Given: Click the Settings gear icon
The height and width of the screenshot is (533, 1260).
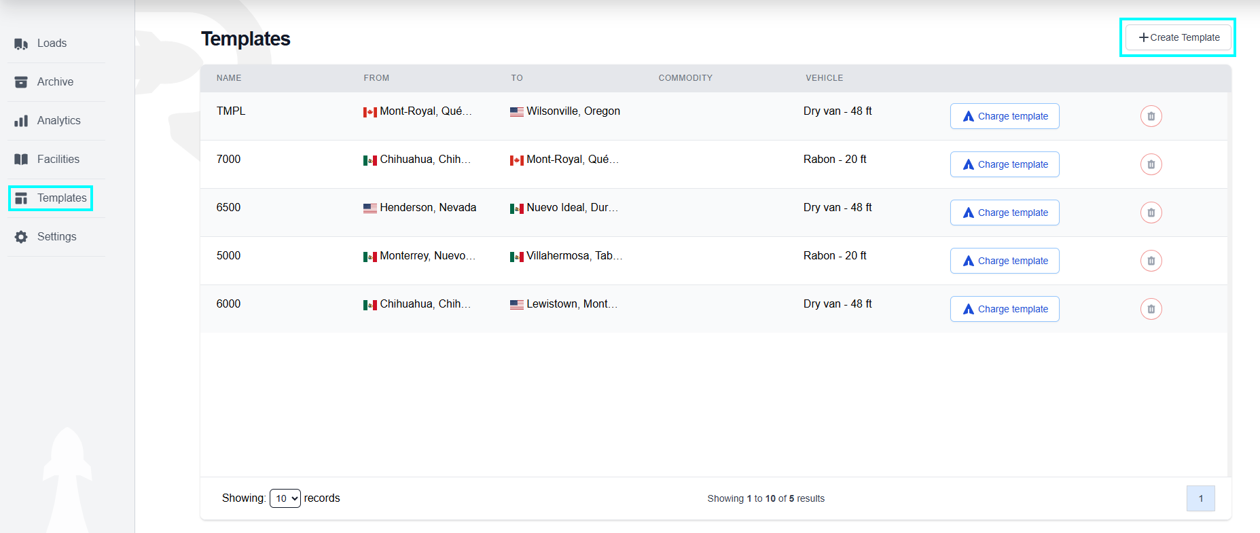Looking at the screenshot, I should point(21,237).
